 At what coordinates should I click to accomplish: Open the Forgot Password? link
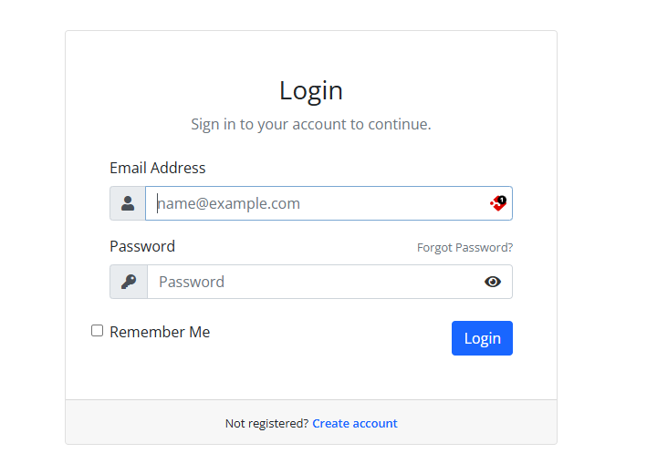464,247
